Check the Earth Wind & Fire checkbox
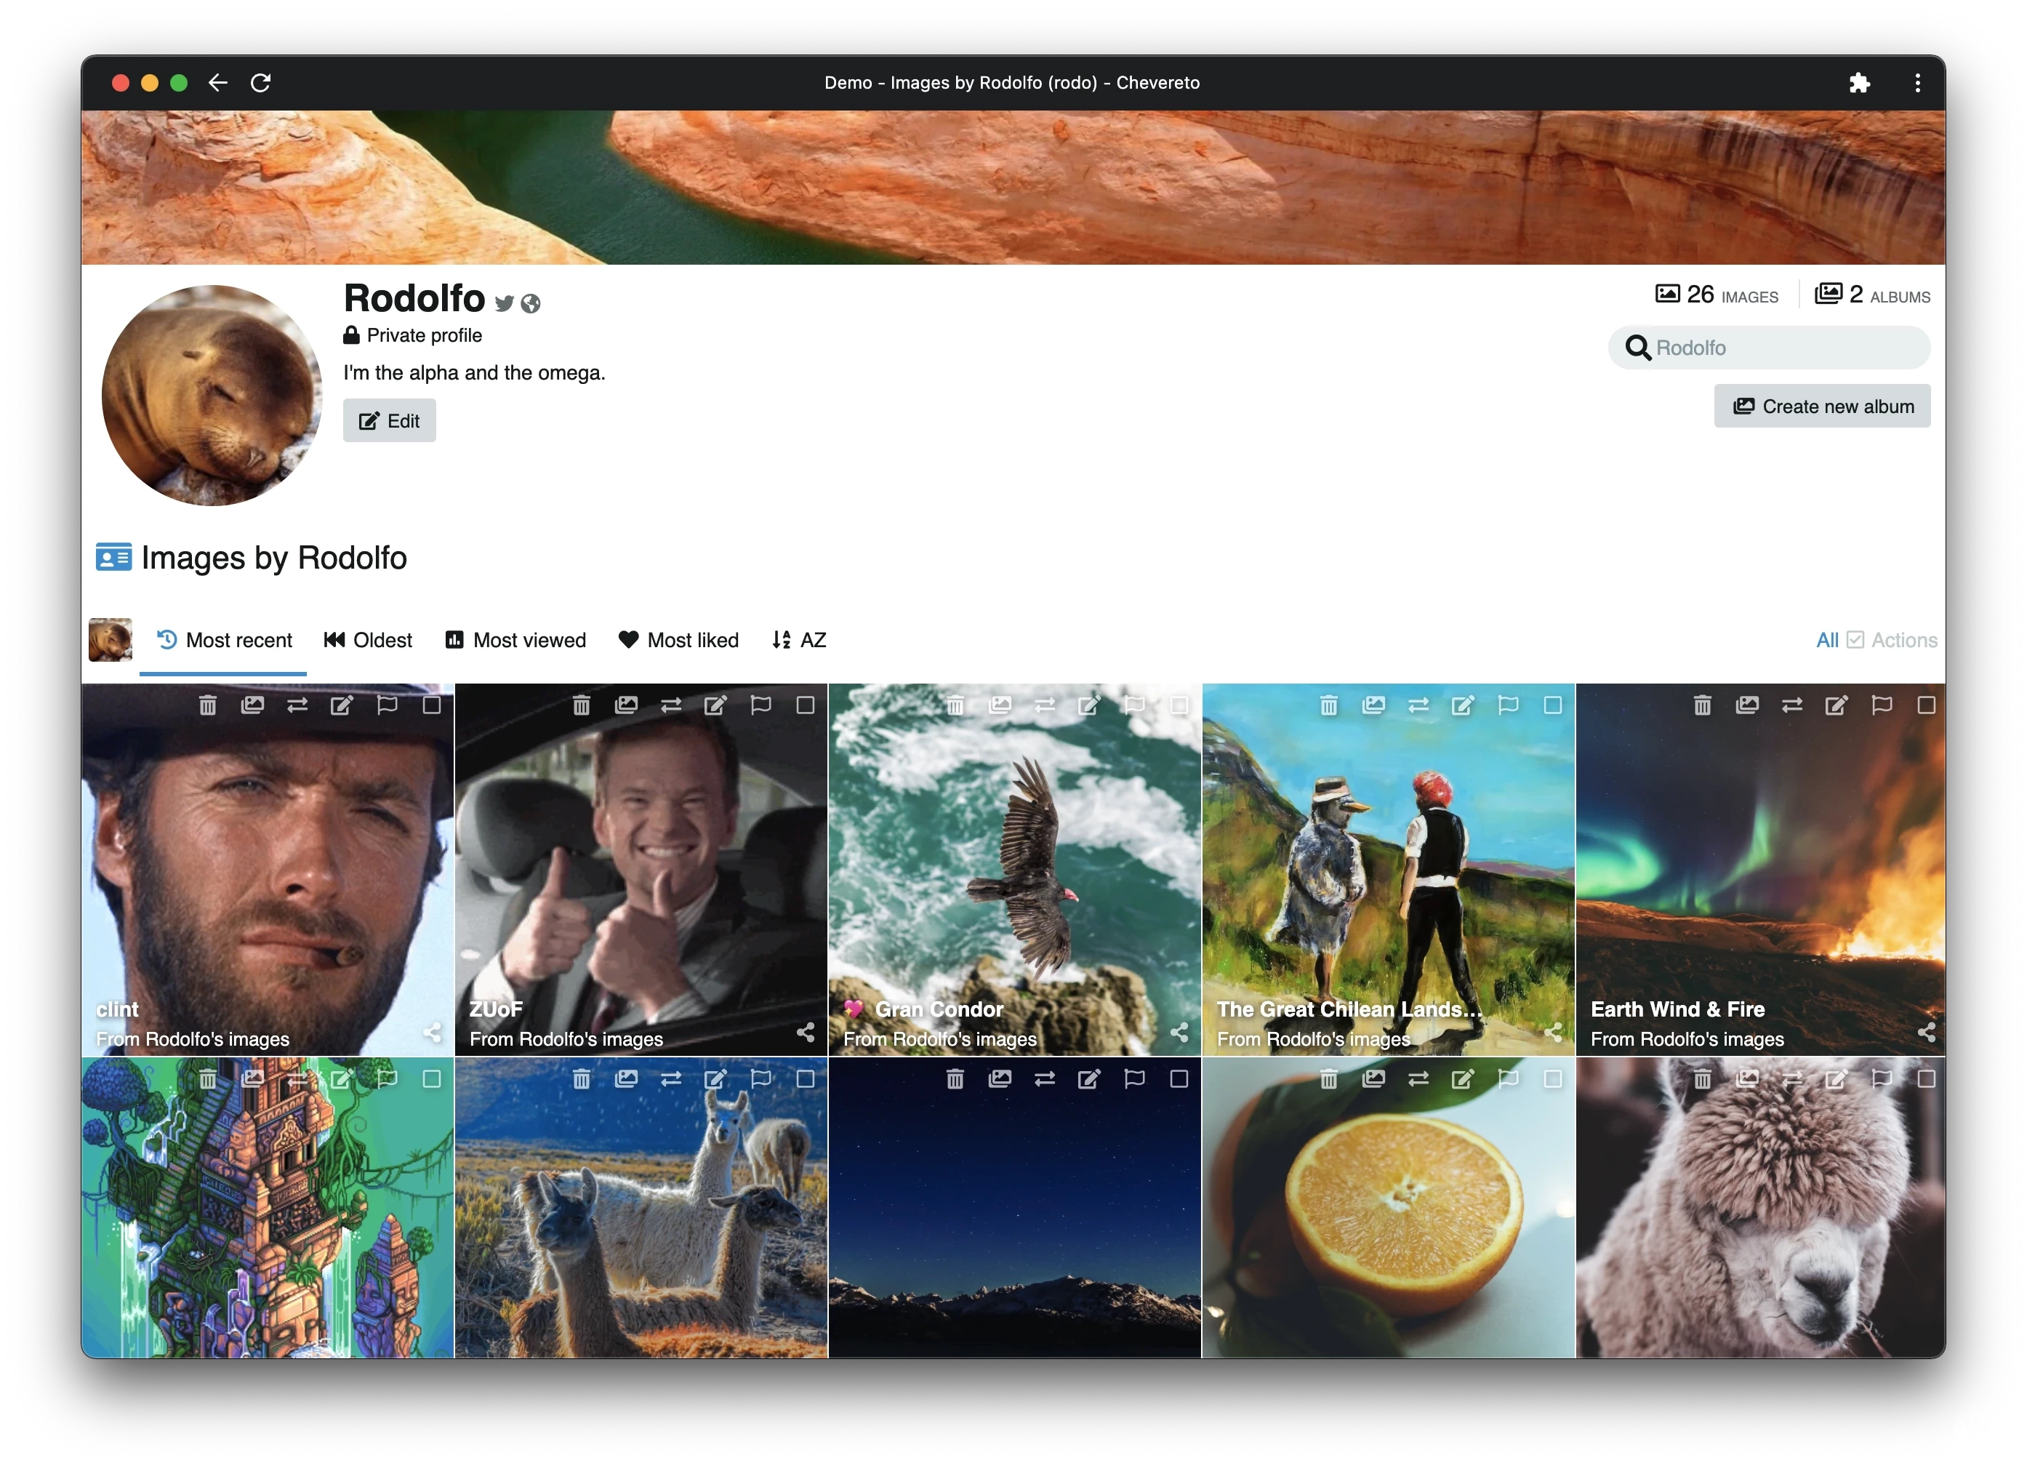2027x1466 pixels. (1926, 705)
